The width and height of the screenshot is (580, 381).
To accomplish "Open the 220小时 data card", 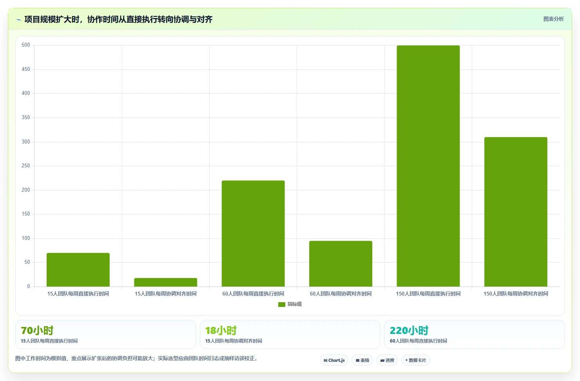I will coord(474,334).
